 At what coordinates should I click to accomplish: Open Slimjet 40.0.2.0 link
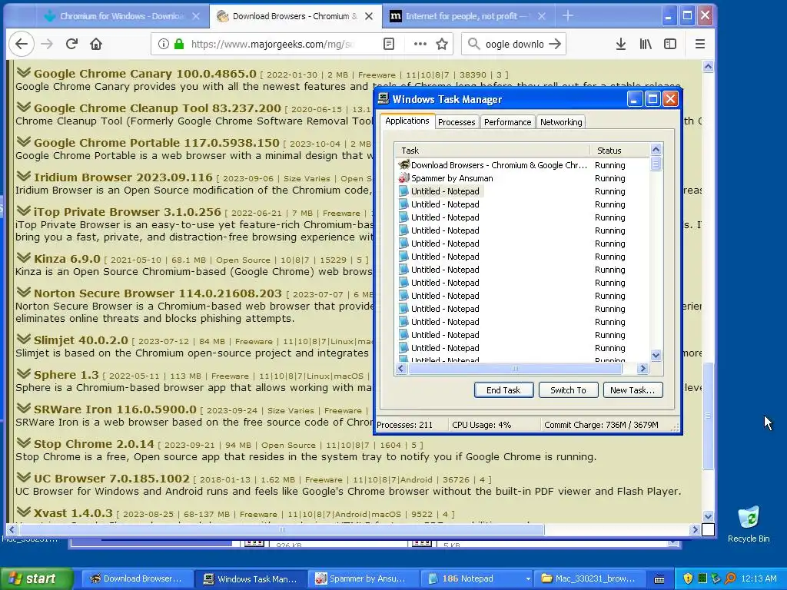click(81, 340)
